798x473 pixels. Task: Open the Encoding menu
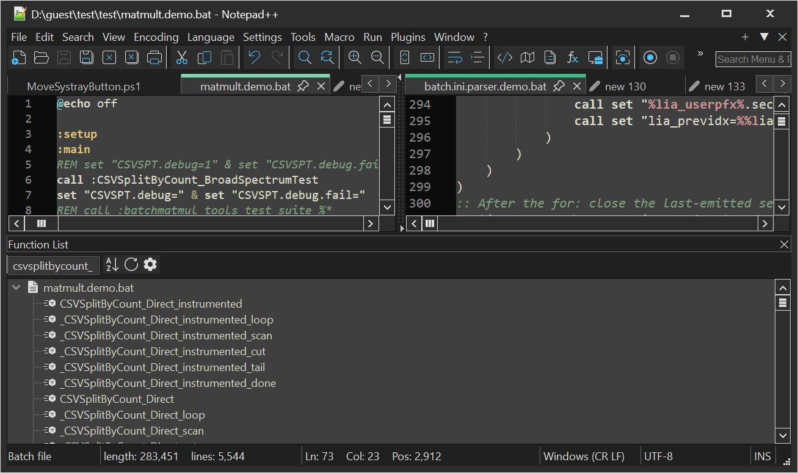156,37
